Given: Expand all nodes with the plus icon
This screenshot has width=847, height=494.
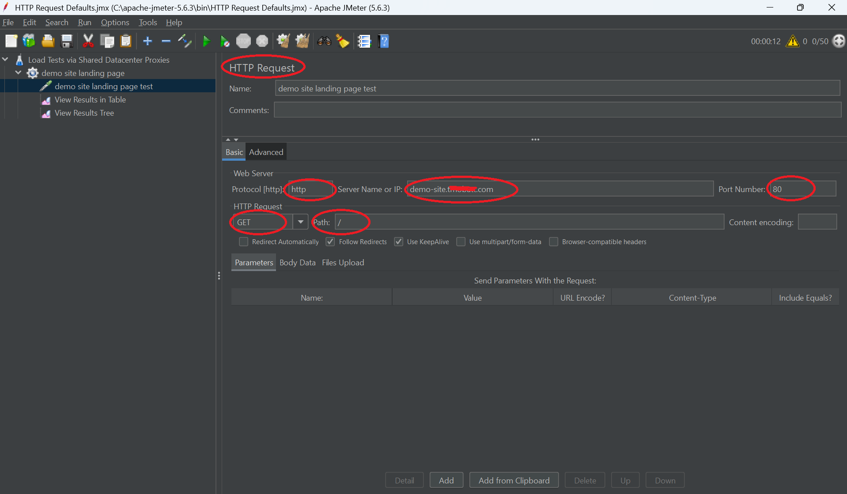Looking at the screenshot, I should 147,41.
